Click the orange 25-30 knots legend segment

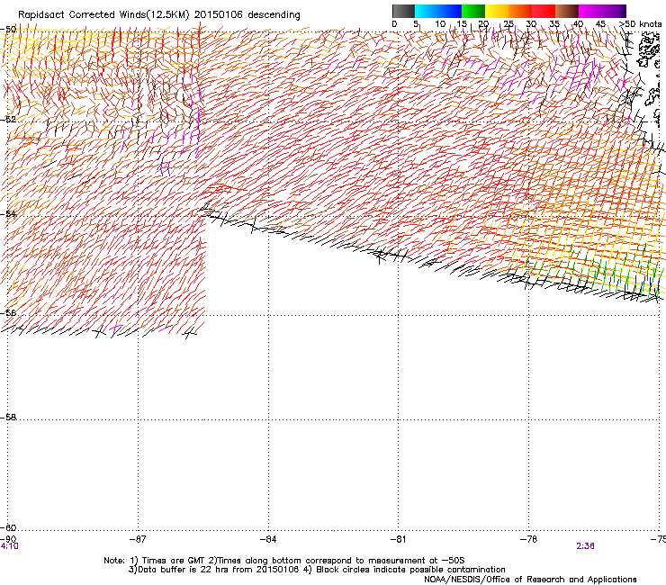click(520, 11)
